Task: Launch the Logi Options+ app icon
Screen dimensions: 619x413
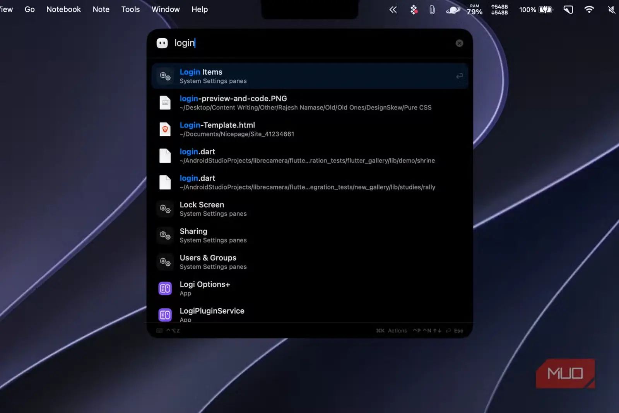Action: click(x=165, y=288)
